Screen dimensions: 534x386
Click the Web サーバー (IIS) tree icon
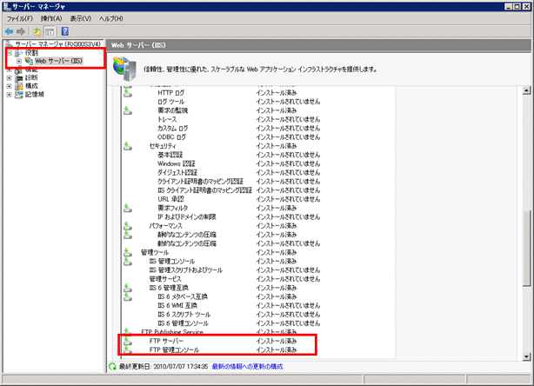(29, 61)
